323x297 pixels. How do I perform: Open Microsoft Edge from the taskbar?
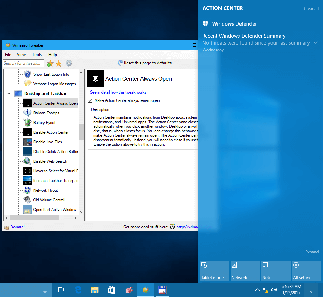pos(78,290)
